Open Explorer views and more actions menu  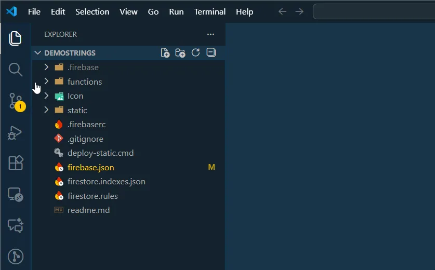point(210,34)
